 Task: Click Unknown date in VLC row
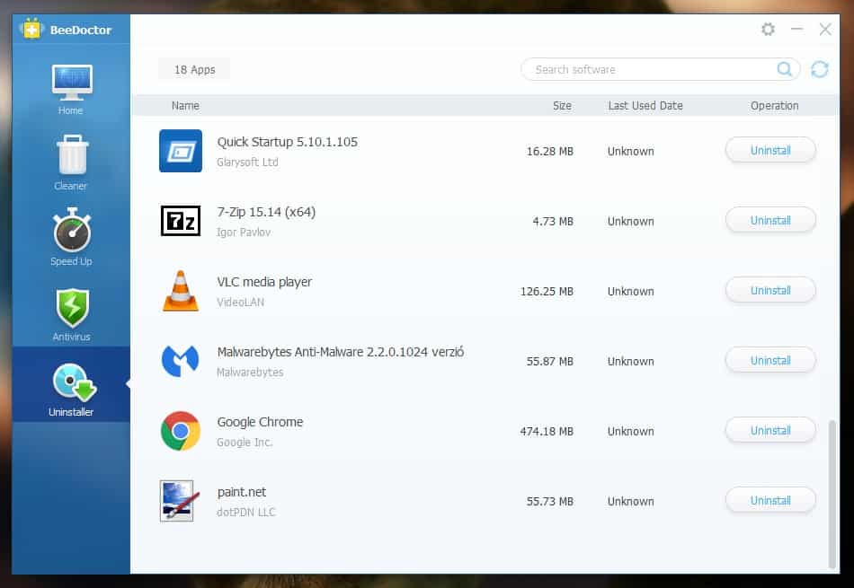(631, 292)
